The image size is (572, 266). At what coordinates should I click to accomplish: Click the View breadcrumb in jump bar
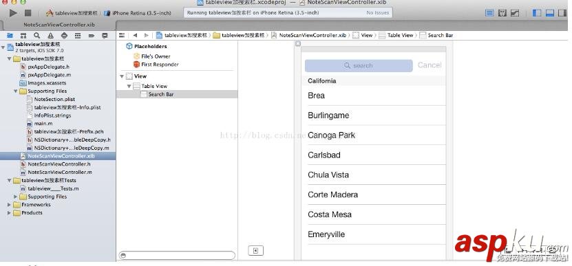pos(363,35)
